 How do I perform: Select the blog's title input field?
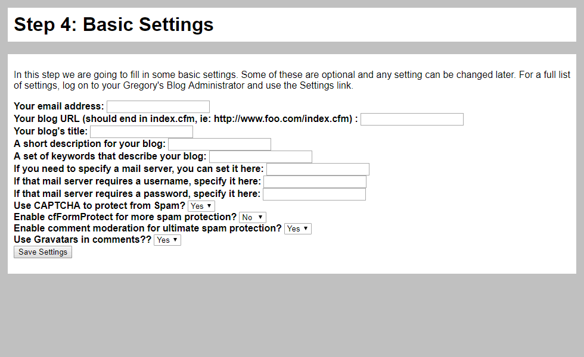[142, 131]
